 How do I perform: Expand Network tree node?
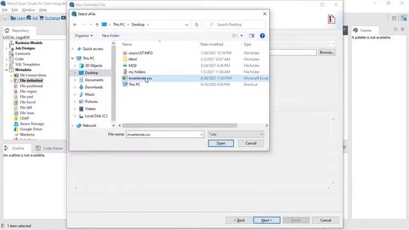pyautogui.click(x=72, y=125)
